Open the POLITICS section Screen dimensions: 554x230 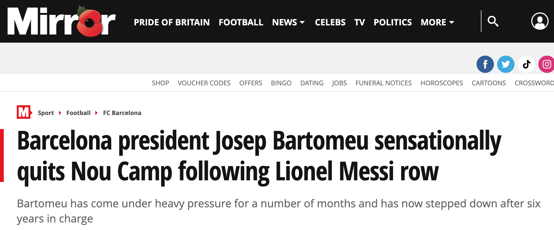click(x=393, y=22)
